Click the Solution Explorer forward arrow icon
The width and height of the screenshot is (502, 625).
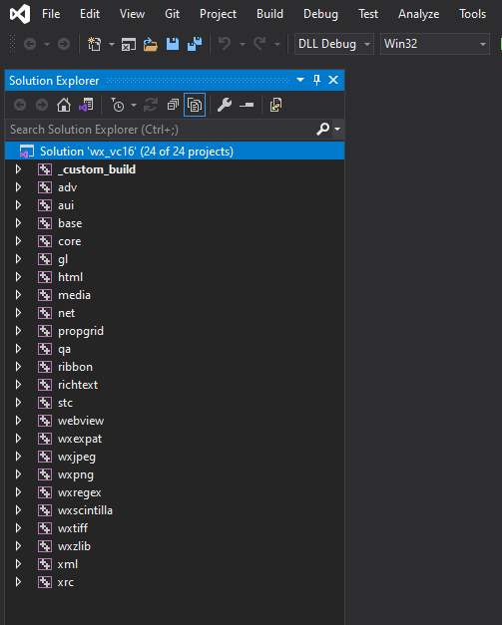pyautogui.click(x=42, y=106)
